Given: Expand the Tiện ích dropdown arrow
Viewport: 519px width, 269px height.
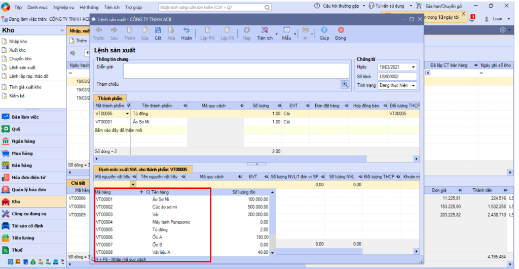Looking at the screenshot, I should click(277, 34).
